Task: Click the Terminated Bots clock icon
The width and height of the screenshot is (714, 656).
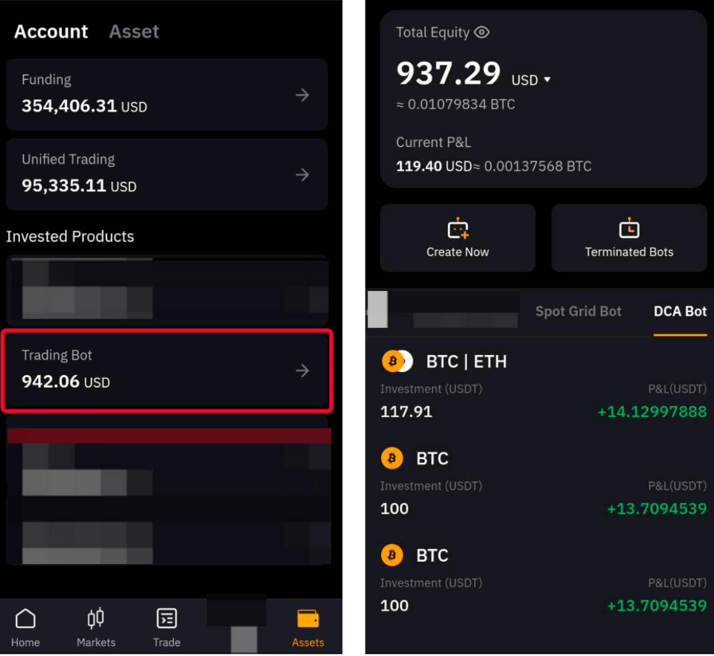Action: tap(629, 229)
